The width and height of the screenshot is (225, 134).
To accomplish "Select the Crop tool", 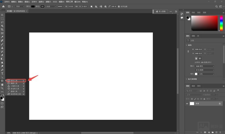I will tap(2, 29).
